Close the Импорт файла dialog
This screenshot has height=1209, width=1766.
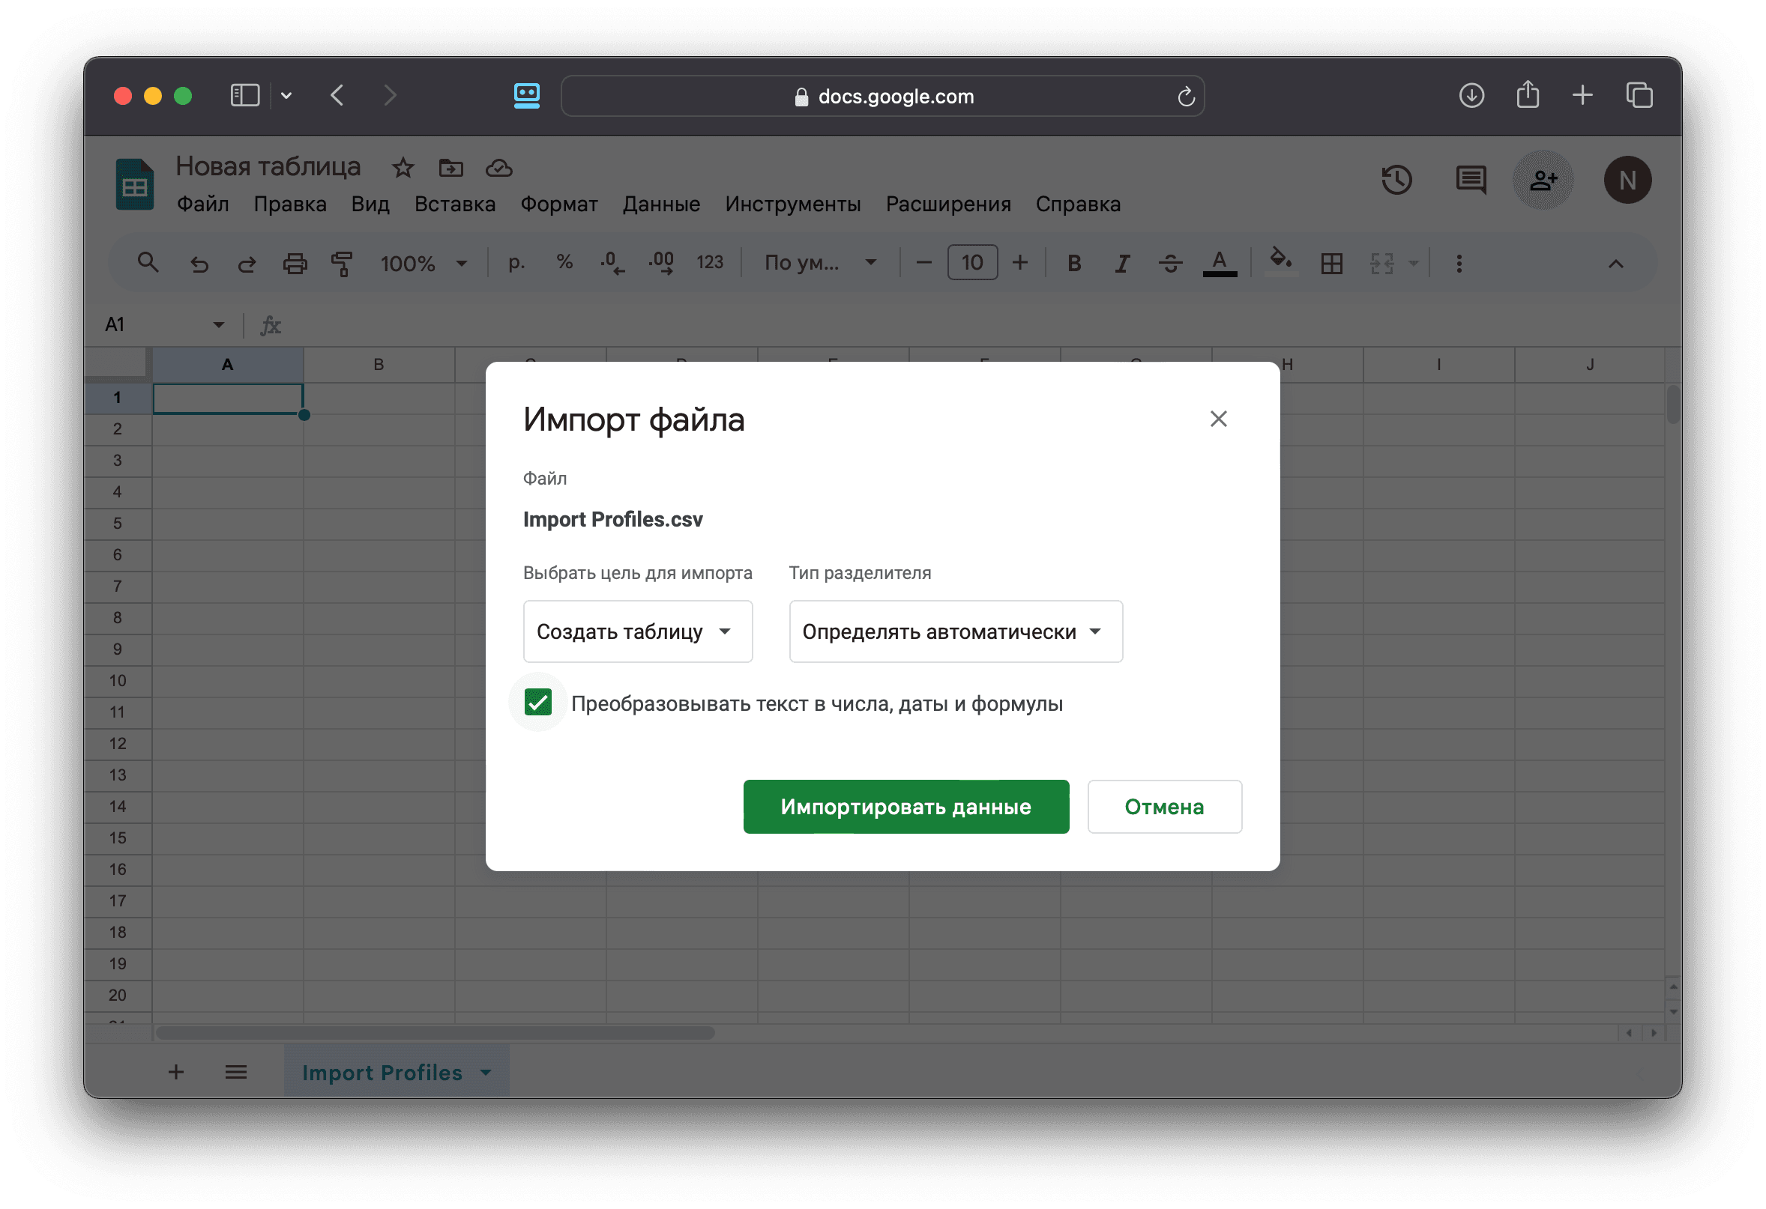[1218, 419]
